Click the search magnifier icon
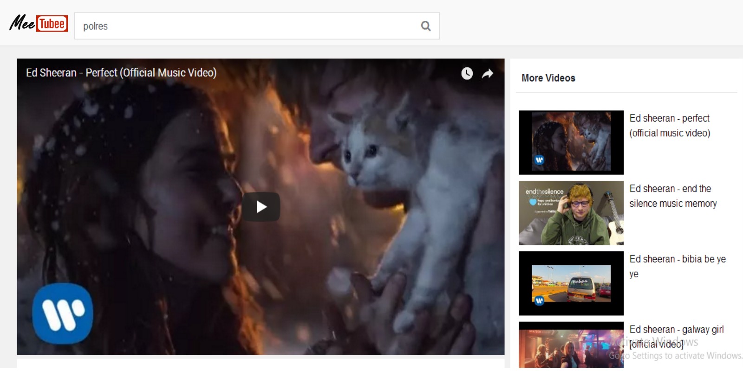743x371 pixels. click(425, 26)
